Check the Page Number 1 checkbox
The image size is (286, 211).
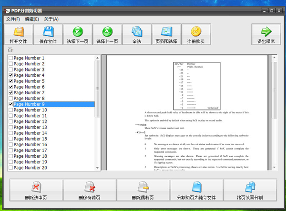(x=11, y=58)
